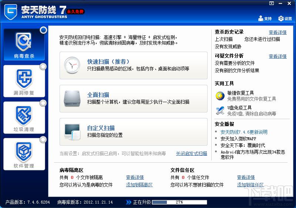View details of 可疑文件分析
The width and height of the screenshot is (296, 208).
tap(278, 56)
